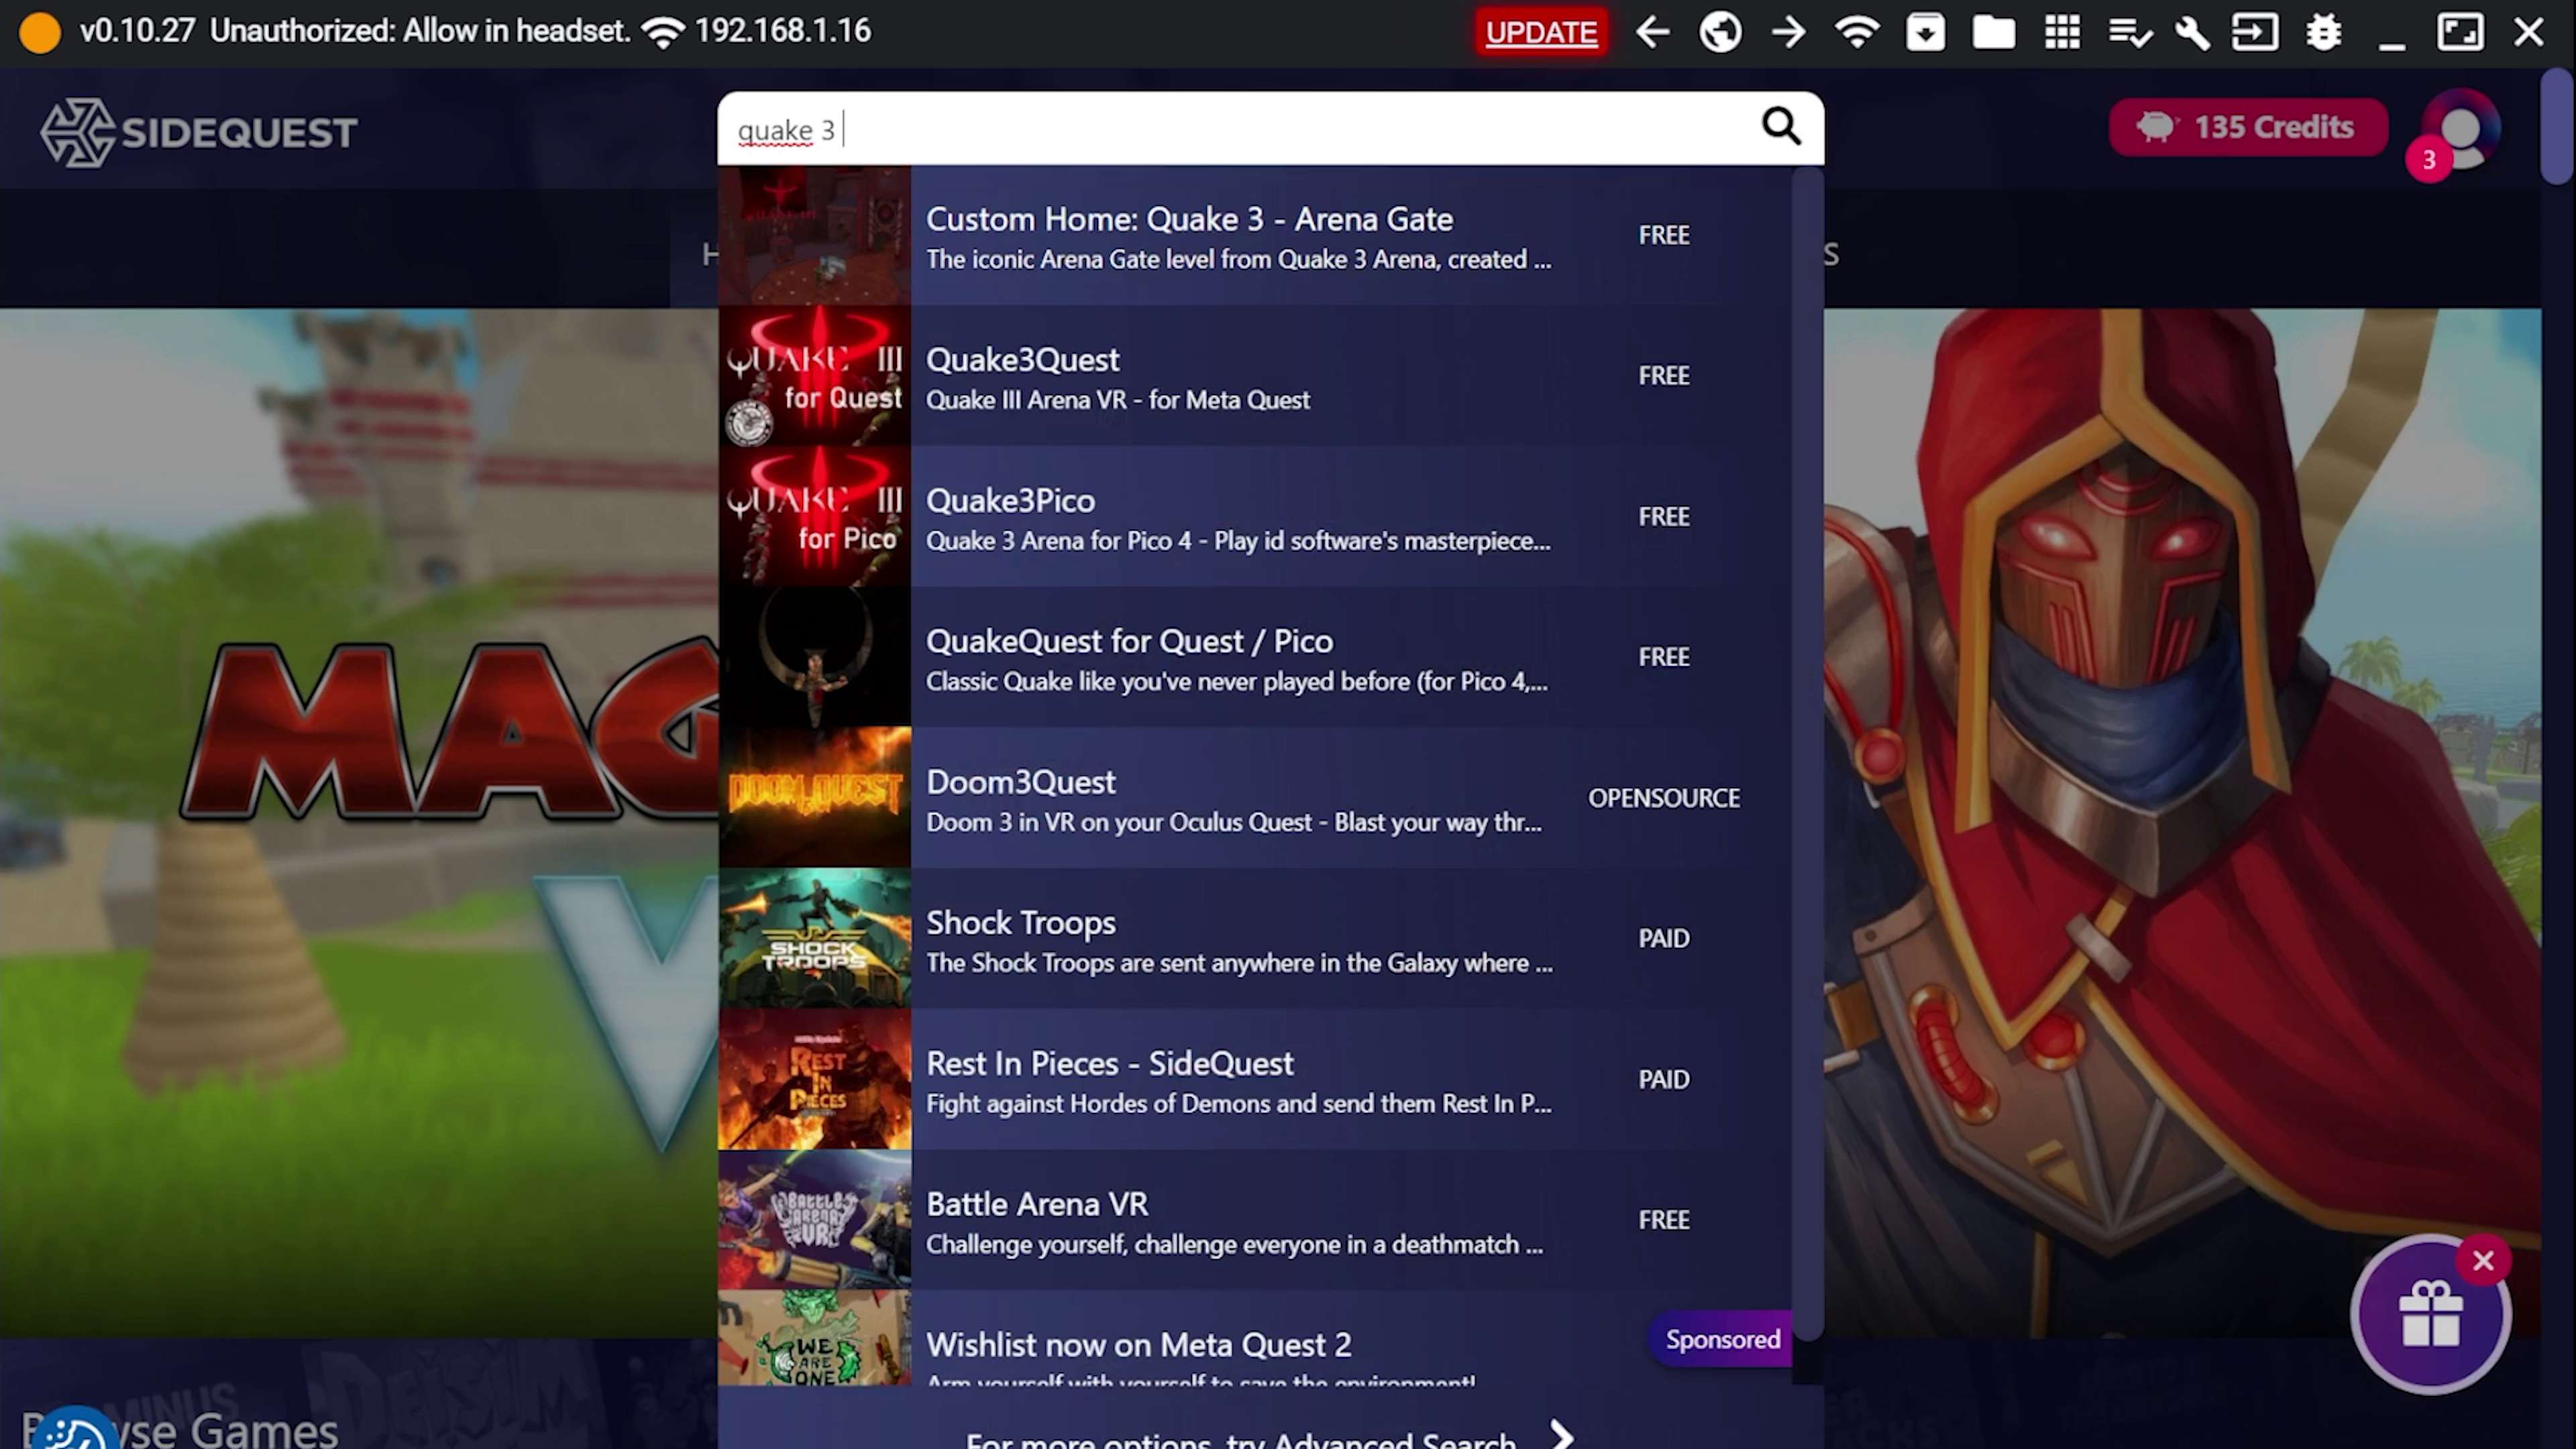
Task: Click the Quake III for Quest thumbnail
Action: pos(814,376)
